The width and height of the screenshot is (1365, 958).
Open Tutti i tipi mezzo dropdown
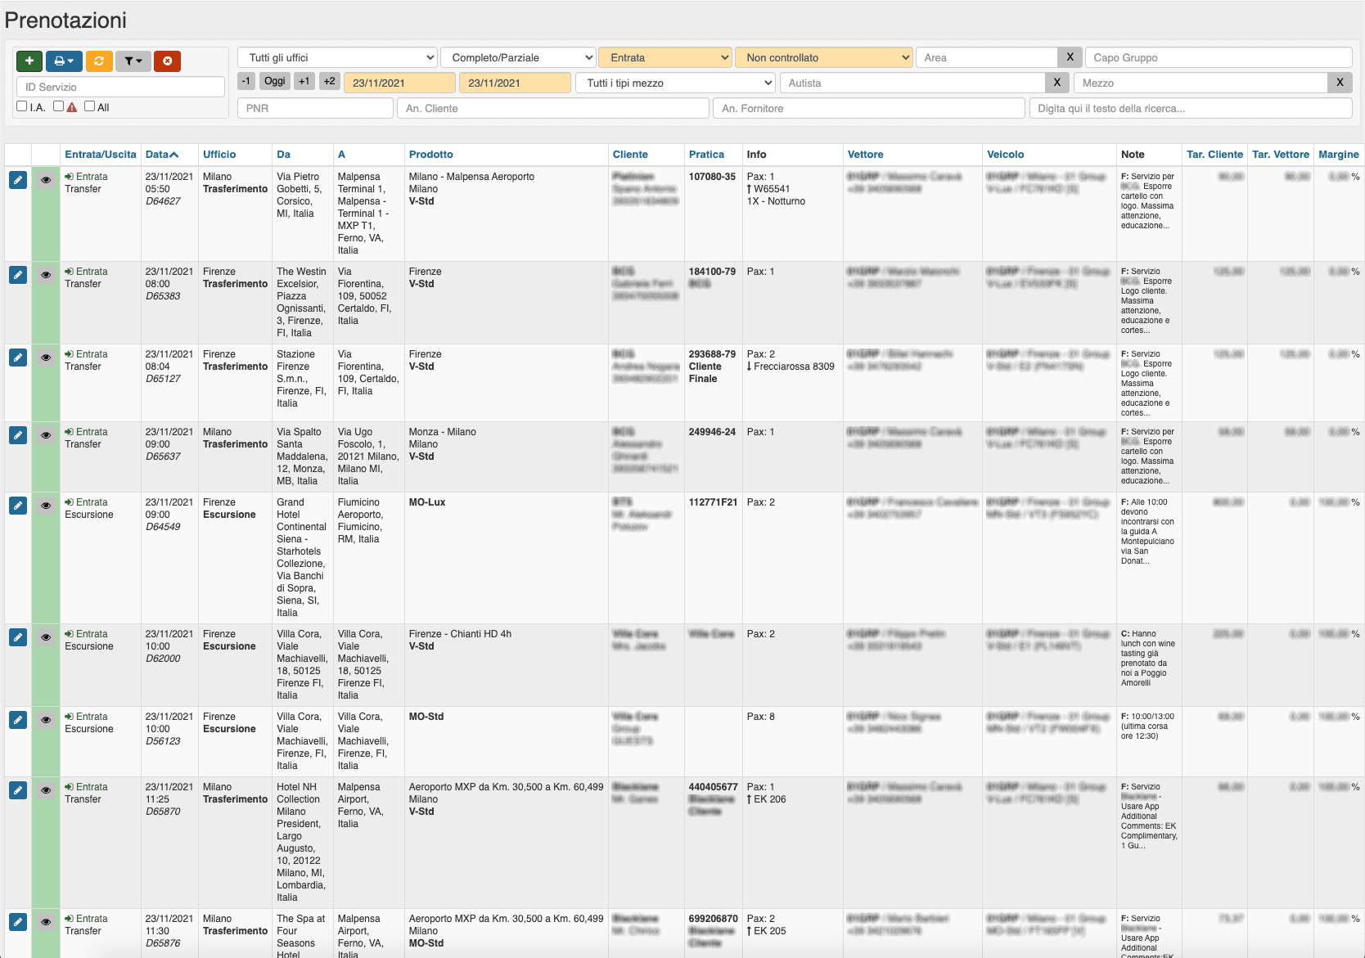click(x=676, y=83)
